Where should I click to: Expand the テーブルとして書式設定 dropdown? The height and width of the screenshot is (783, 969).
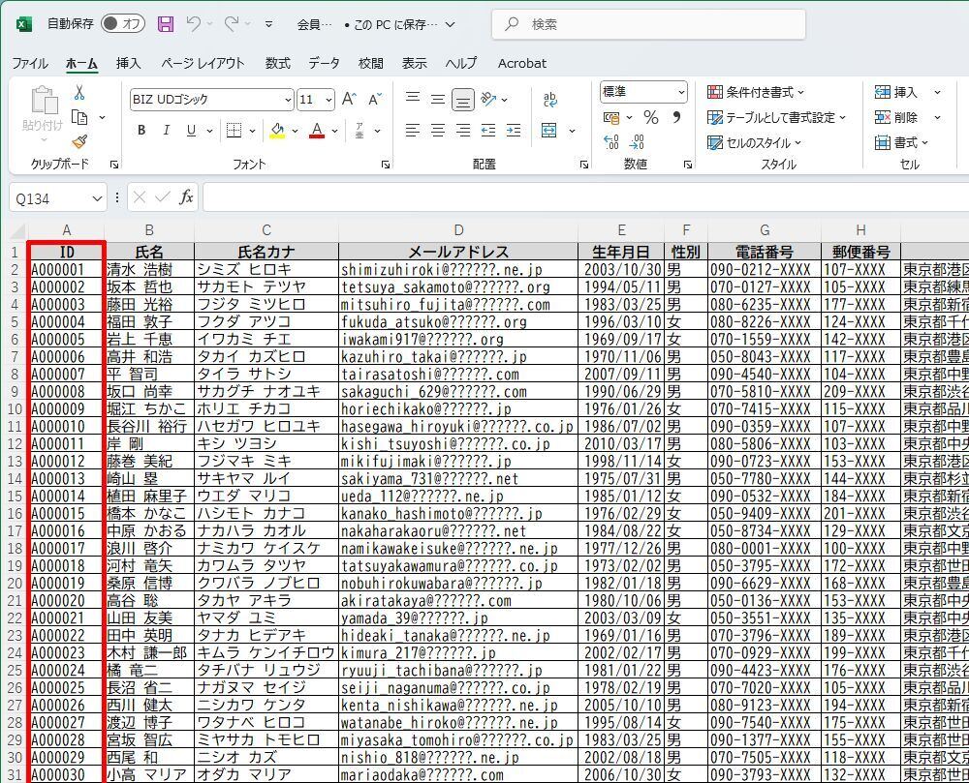point(842,117)
